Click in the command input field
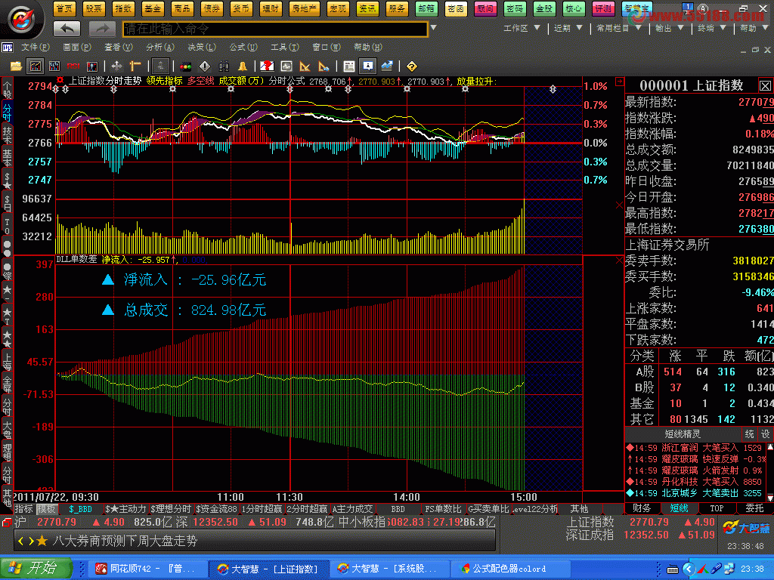Viewport: 774px width, 580px height. pyautogui.click(x=275, y=29)
